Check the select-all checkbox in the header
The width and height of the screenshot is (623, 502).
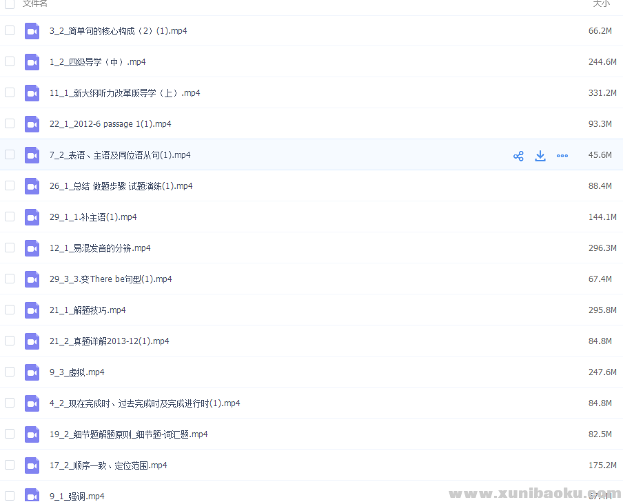click(x=9, y=3)
